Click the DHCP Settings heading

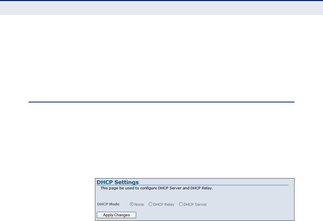click(x=118, y=182)
